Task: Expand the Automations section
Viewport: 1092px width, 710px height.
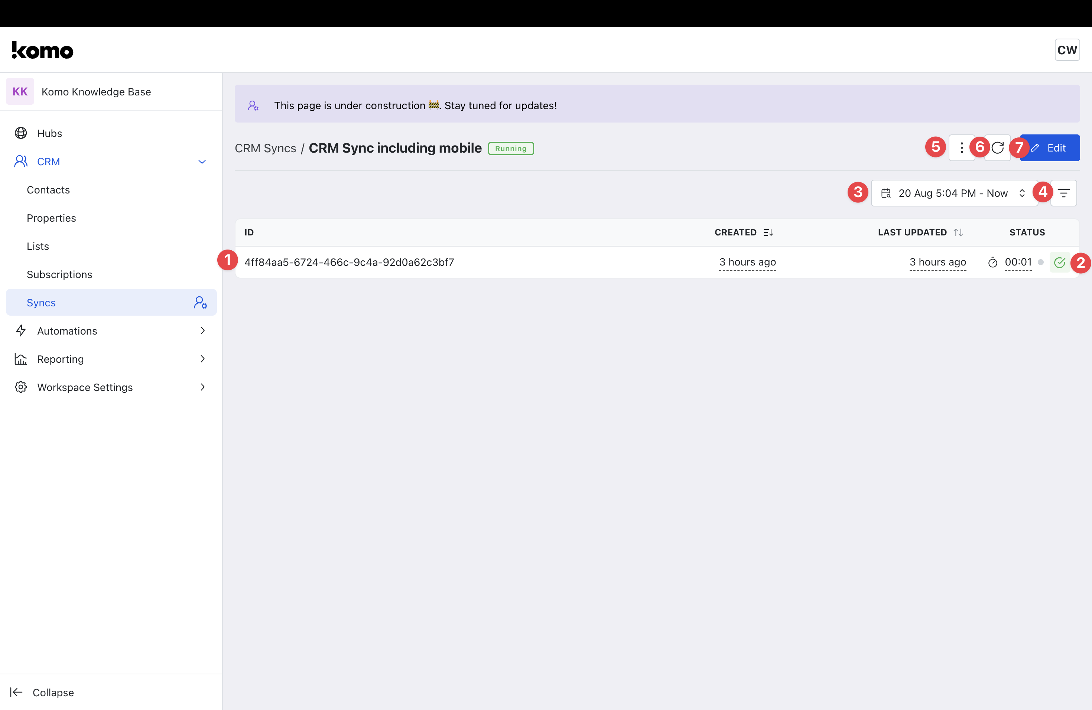Action: click(202, 331)
